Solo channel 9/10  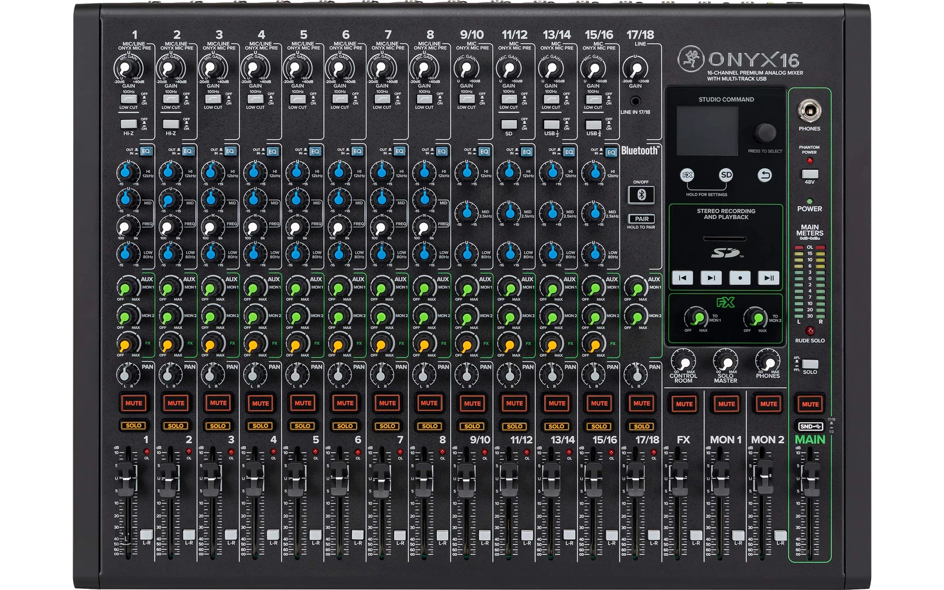[472, 425]
